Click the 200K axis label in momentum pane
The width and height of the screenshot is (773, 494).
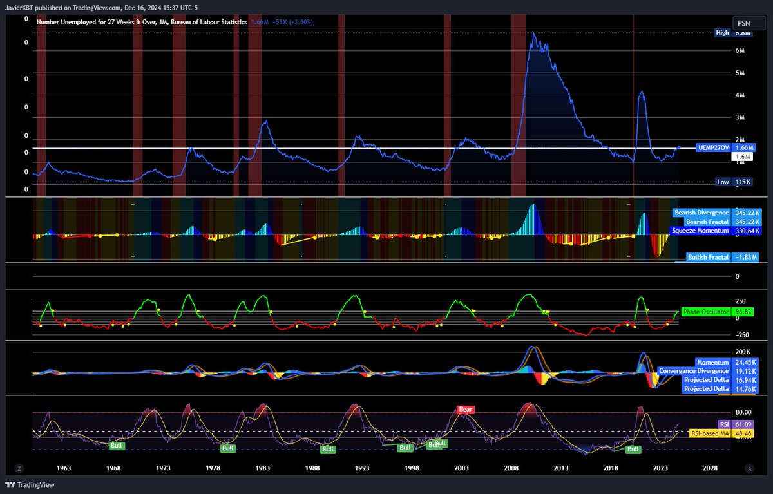743,352
